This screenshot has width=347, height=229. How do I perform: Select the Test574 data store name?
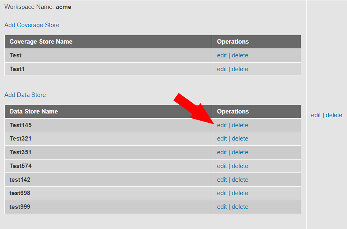21,166
